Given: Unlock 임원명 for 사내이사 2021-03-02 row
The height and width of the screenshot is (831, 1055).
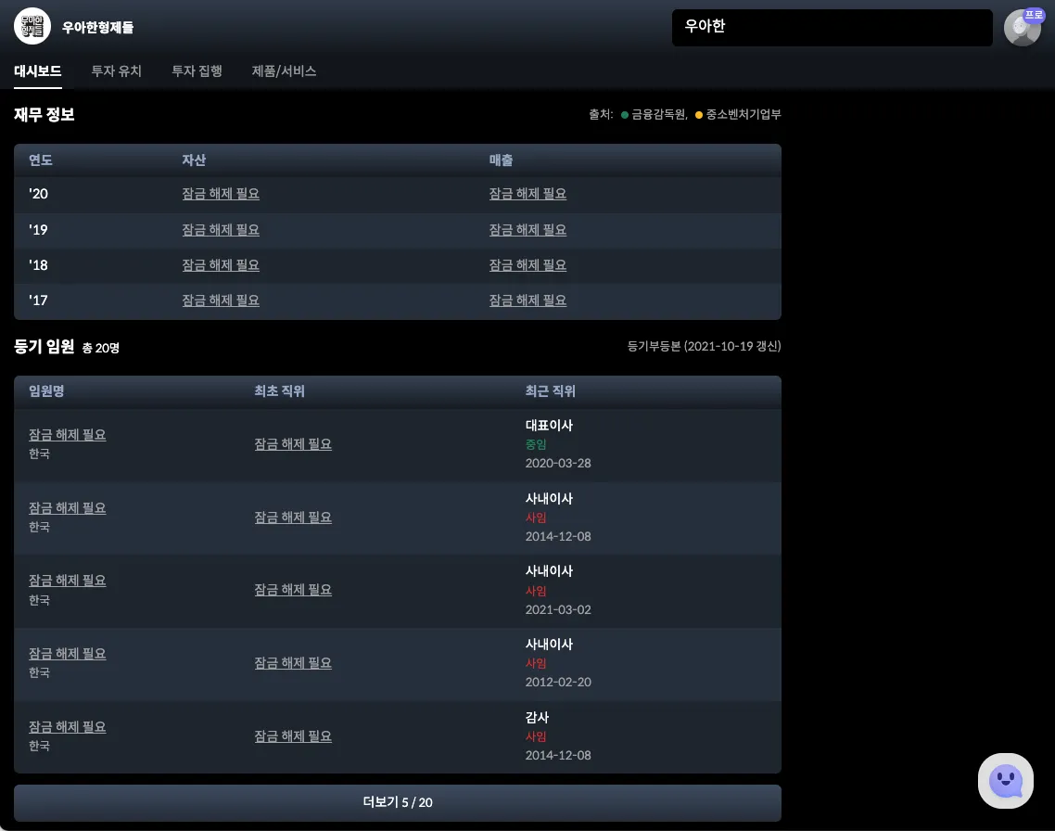Looking at the screenshot, I should 68,580.
